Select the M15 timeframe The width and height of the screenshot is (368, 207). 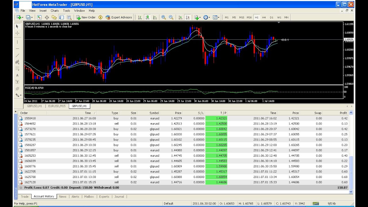pyautogui.click(x=241, y=17)
